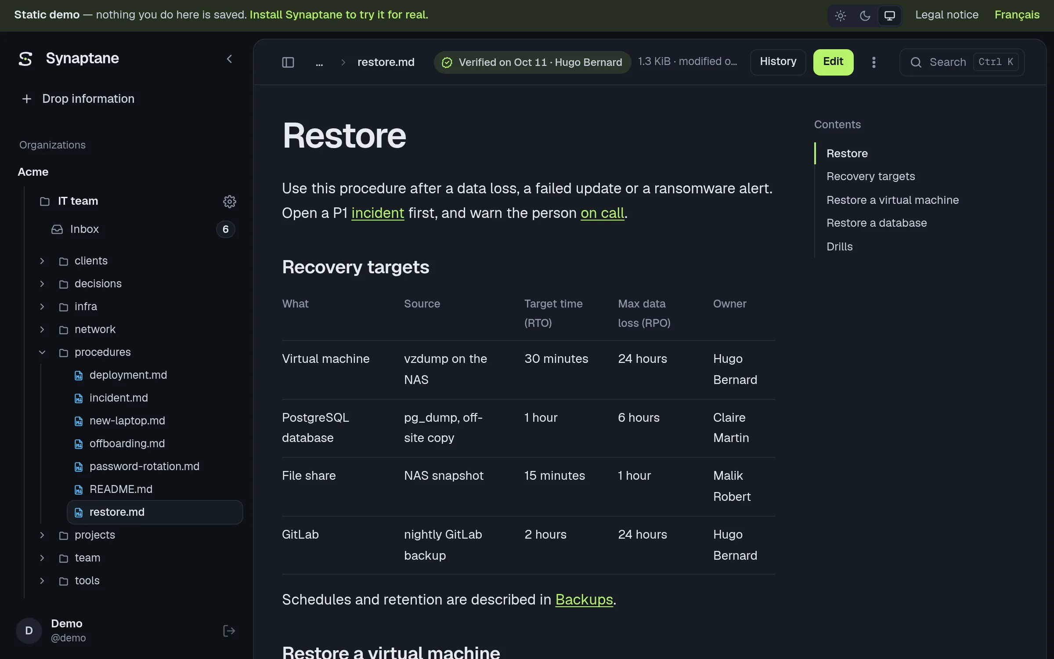1054x659 pixels.
Task: Collapse the sidebar with the left chevron
Action: 229,59
